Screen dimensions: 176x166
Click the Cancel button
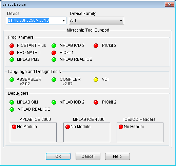click(x=88, y=156)
